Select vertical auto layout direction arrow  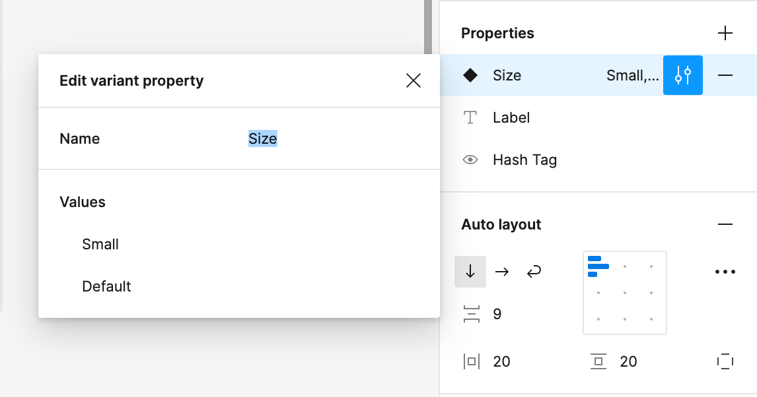[470, 271]
